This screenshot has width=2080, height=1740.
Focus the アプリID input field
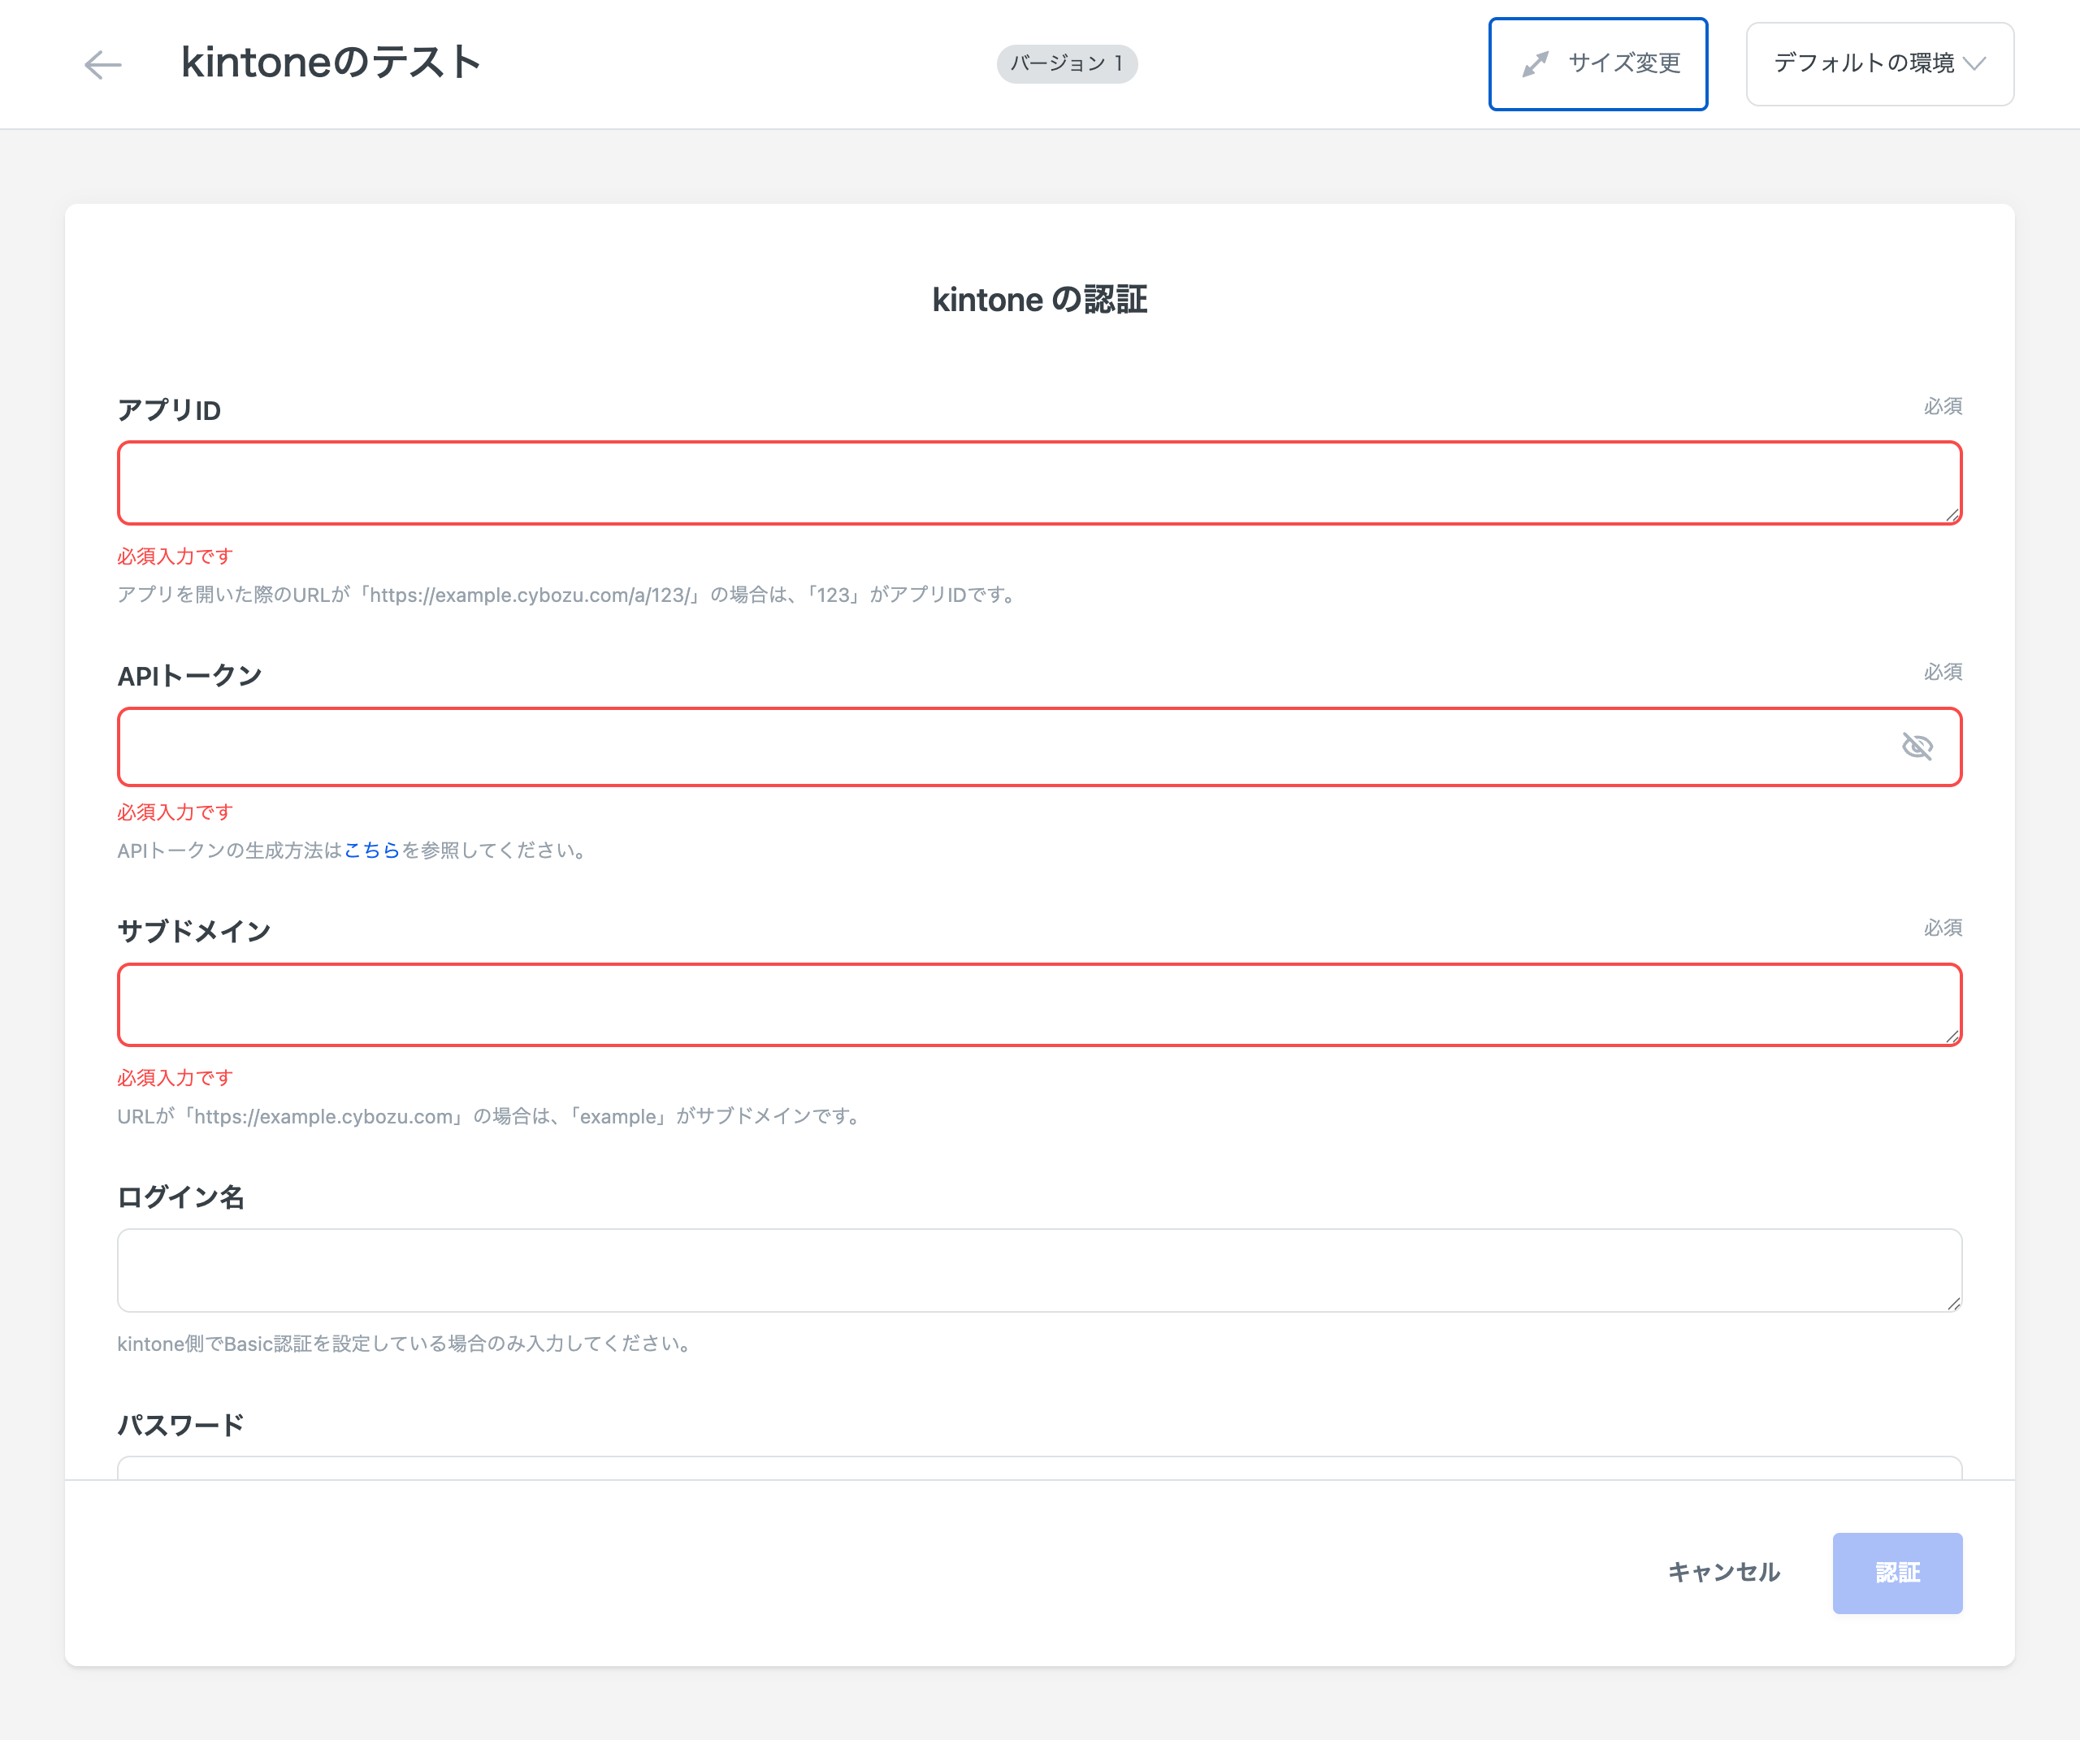tap(1038, 483)
